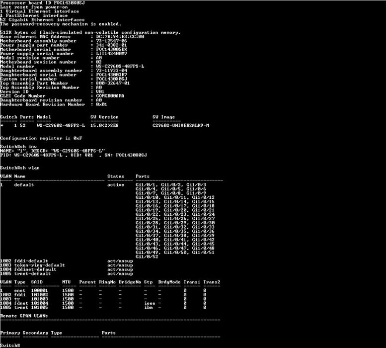386x348 pixels.
Task: Click port Gi1/0/48 in VLAN list
Action: click(x=203, y=248)
